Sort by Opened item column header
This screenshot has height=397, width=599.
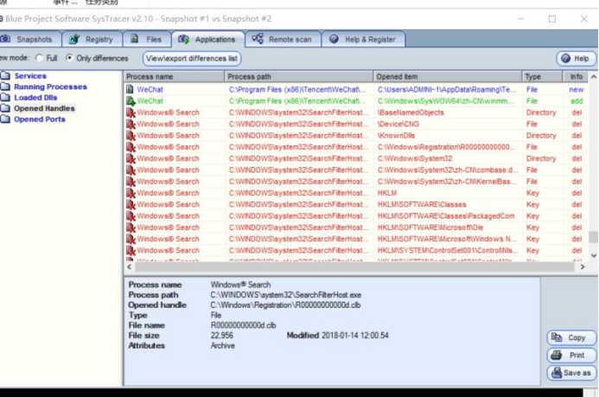point(448,76)
